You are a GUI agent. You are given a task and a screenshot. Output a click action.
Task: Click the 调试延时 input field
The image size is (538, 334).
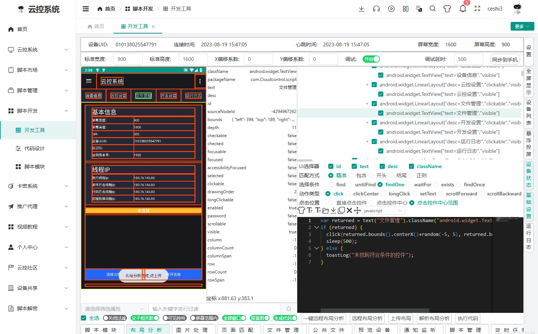point(468,59)
